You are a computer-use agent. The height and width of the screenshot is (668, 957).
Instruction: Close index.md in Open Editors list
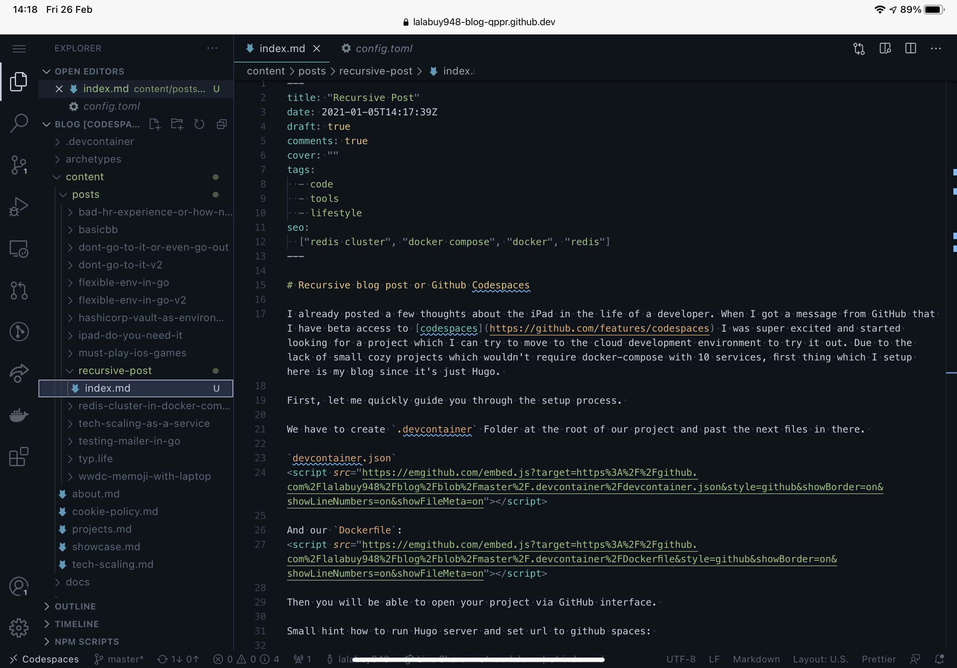tap(59, 89)
